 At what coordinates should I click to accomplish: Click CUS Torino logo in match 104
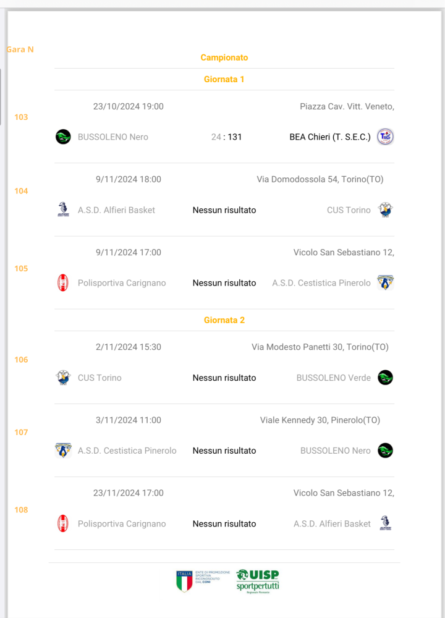pos(385,210)
